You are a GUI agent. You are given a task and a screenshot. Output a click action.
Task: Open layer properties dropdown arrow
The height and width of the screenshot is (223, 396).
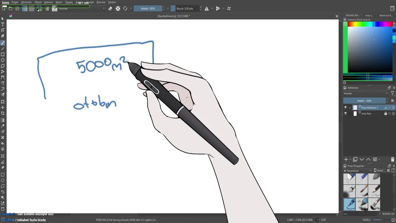pos(379,160)
